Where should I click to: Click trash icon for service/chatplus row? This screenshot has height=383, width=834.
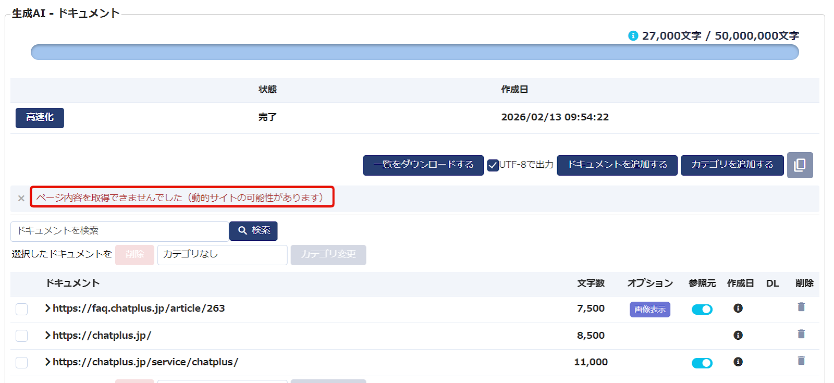801,361
